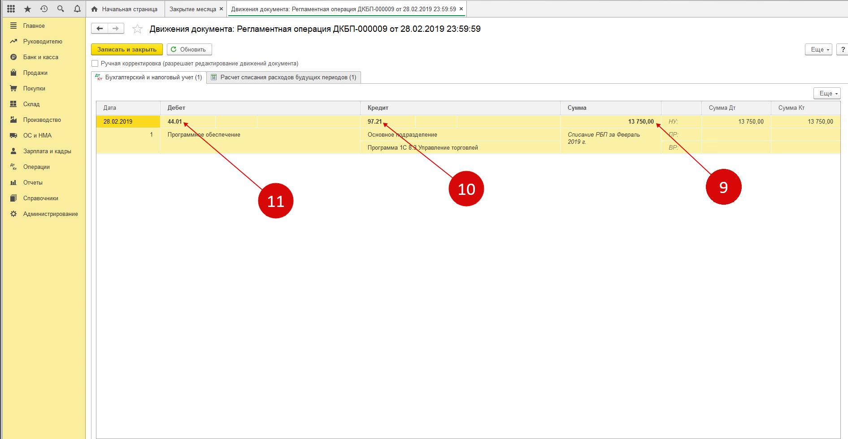Click the Производство factory icon
The width and height of the screenshot is (848, 439).
(13, 120)
